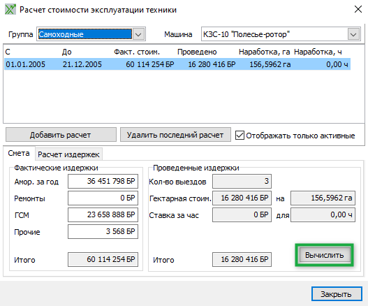Click 'Удалить последний расчет' button
The width and height of the screenshot is (368, 306).
[x=175, y=135]
